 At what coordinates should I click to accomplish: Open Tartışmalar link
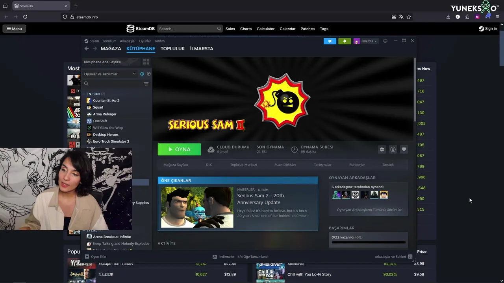[x=322, y=165]
